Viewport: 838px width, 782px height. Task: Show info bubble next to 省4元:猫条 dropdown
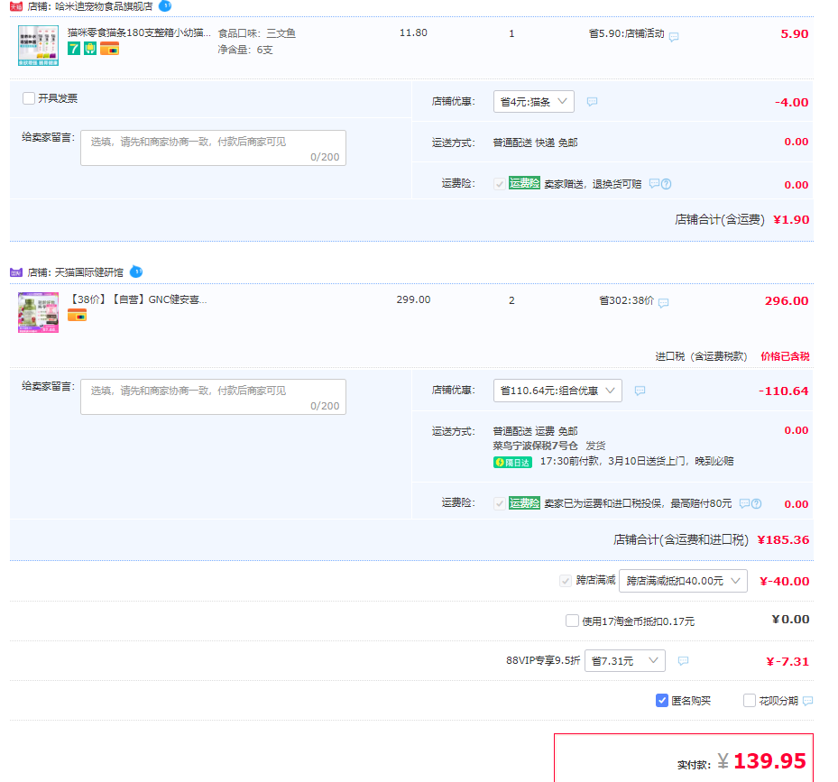[592, 102]
